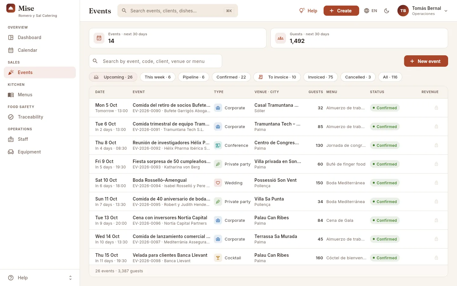This screenshot has height=286, width=457.
Task: Select the Cancelled · 3 filter
Action: tap(358, 77)
